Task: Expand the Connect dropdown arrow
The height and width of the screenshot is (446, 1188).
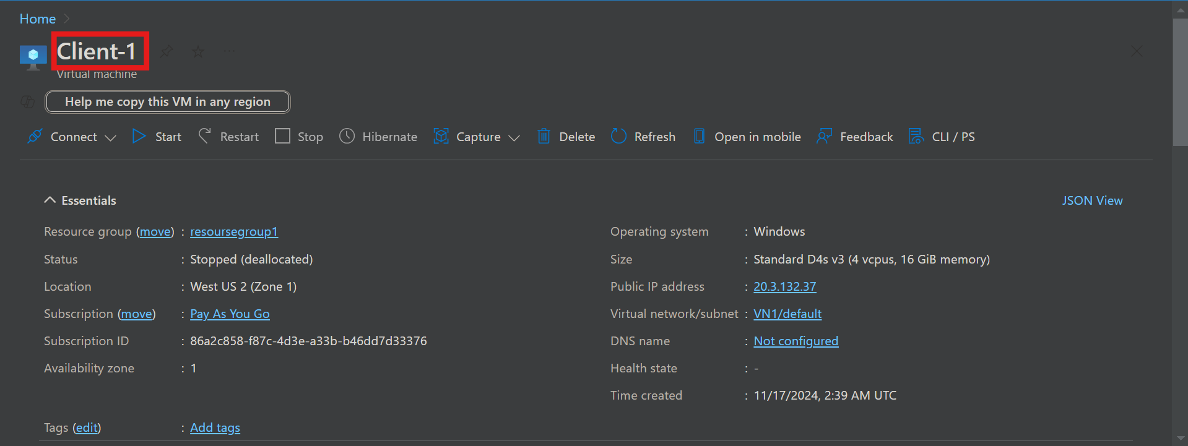Action: [111, 137]
